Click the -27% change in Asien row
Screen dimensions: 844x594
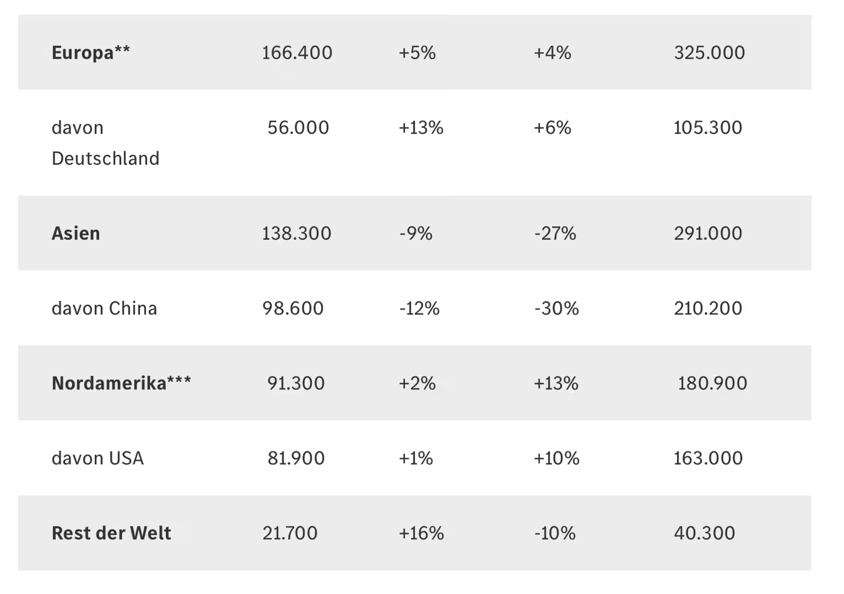(555, 233)
